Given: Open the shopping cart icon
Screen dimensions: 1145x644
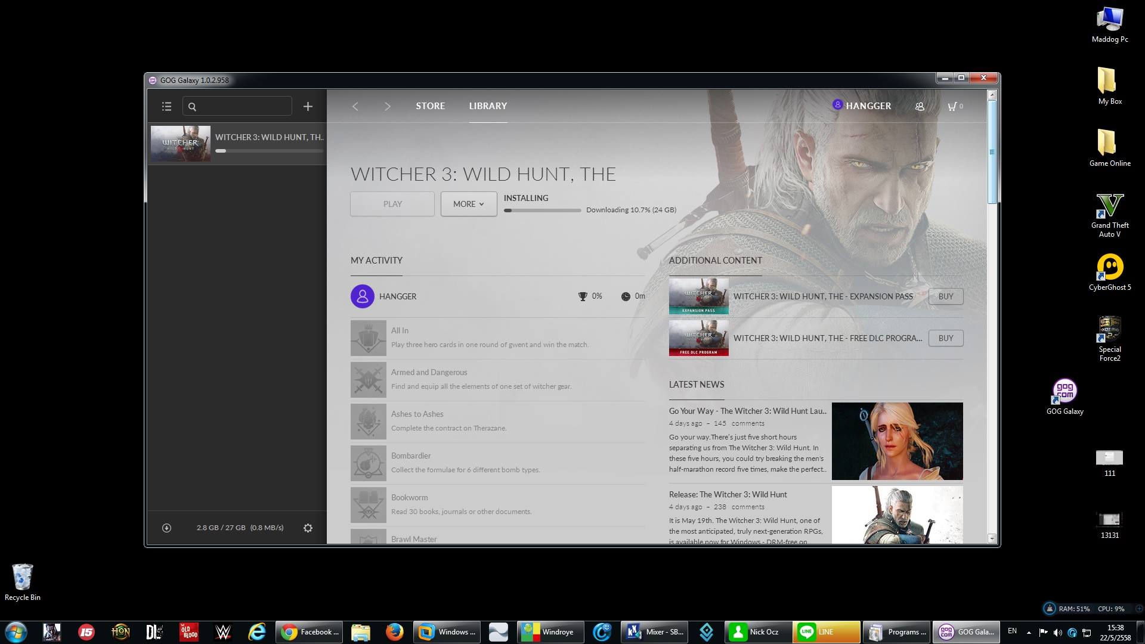Looking at the screenshot, I should tap(952, 106).
